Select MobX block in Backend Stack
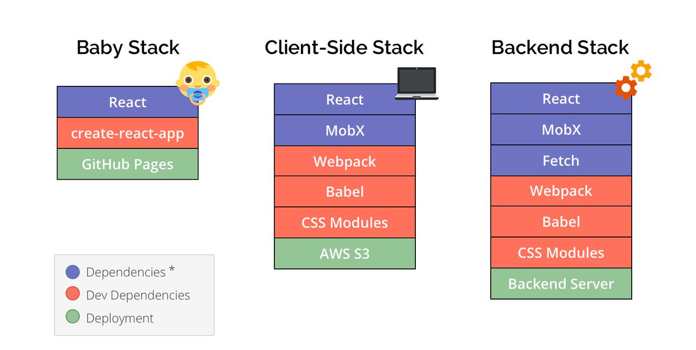Image resolution: width=696 pixels, height=350 pixels. tap(561, 129)
